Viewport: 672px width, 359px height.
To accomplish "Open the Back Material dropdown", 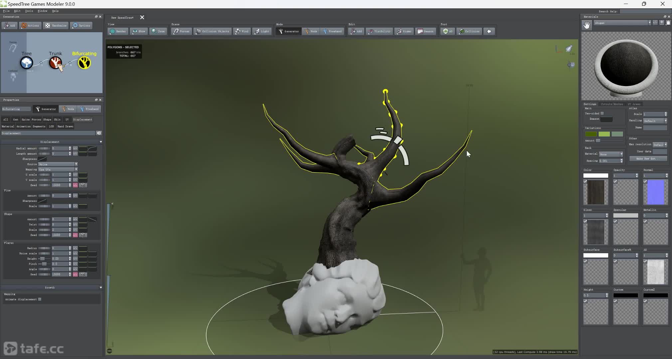I will coord(611,154).
